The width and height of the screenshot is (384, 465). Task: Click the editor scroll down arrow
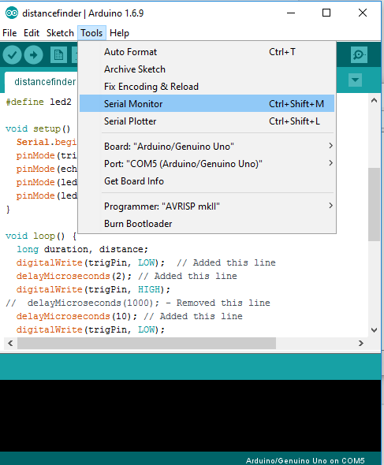coord(375,329)
